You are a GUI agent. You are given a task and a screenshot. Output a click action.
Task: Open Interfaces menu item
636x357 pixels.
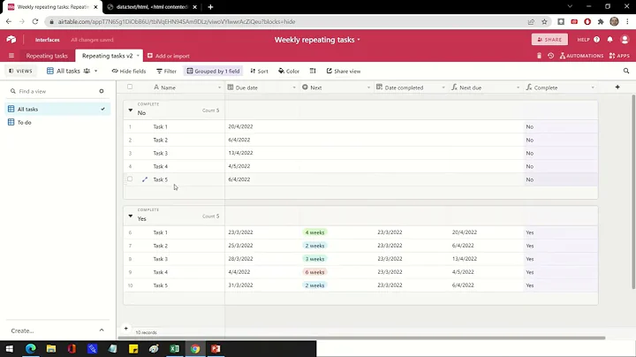point(47,40)
